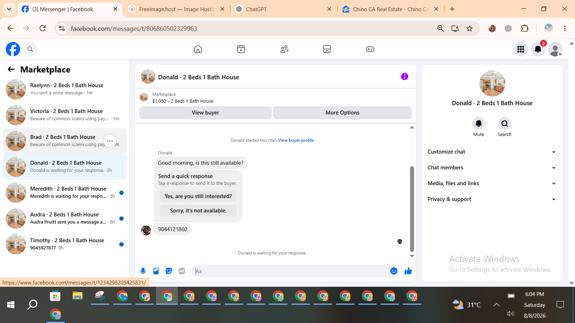575x323 pixels.
Task: Open Chrome zoom magnifier in address bar
Action: coord(441,28)
